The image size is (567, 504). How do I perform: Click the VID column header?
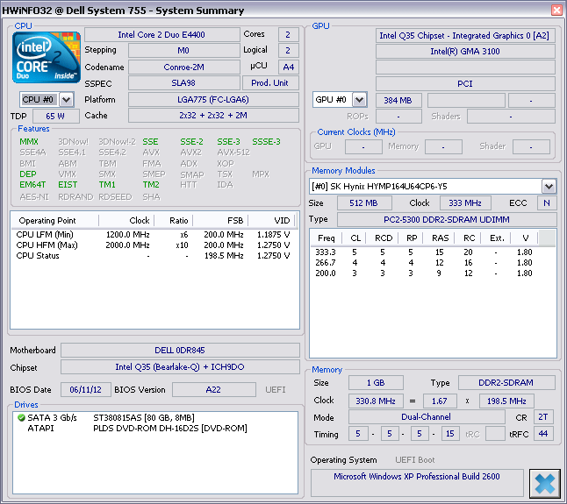271,220
